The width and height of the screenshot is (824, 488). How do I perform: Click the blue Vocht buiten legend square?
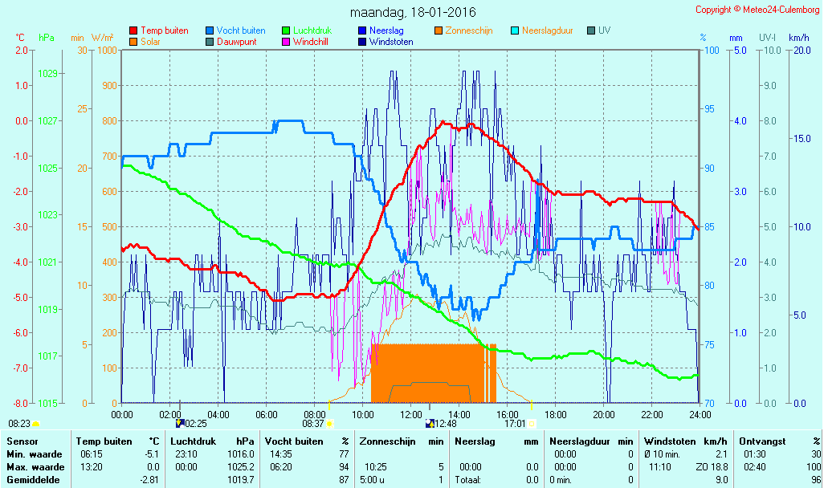tap(210, 31)
